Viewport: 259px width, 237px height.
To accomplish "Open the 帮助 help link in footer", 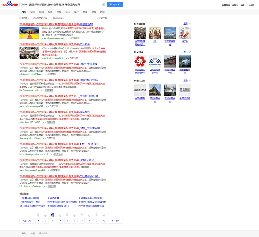I will point(24,233).
